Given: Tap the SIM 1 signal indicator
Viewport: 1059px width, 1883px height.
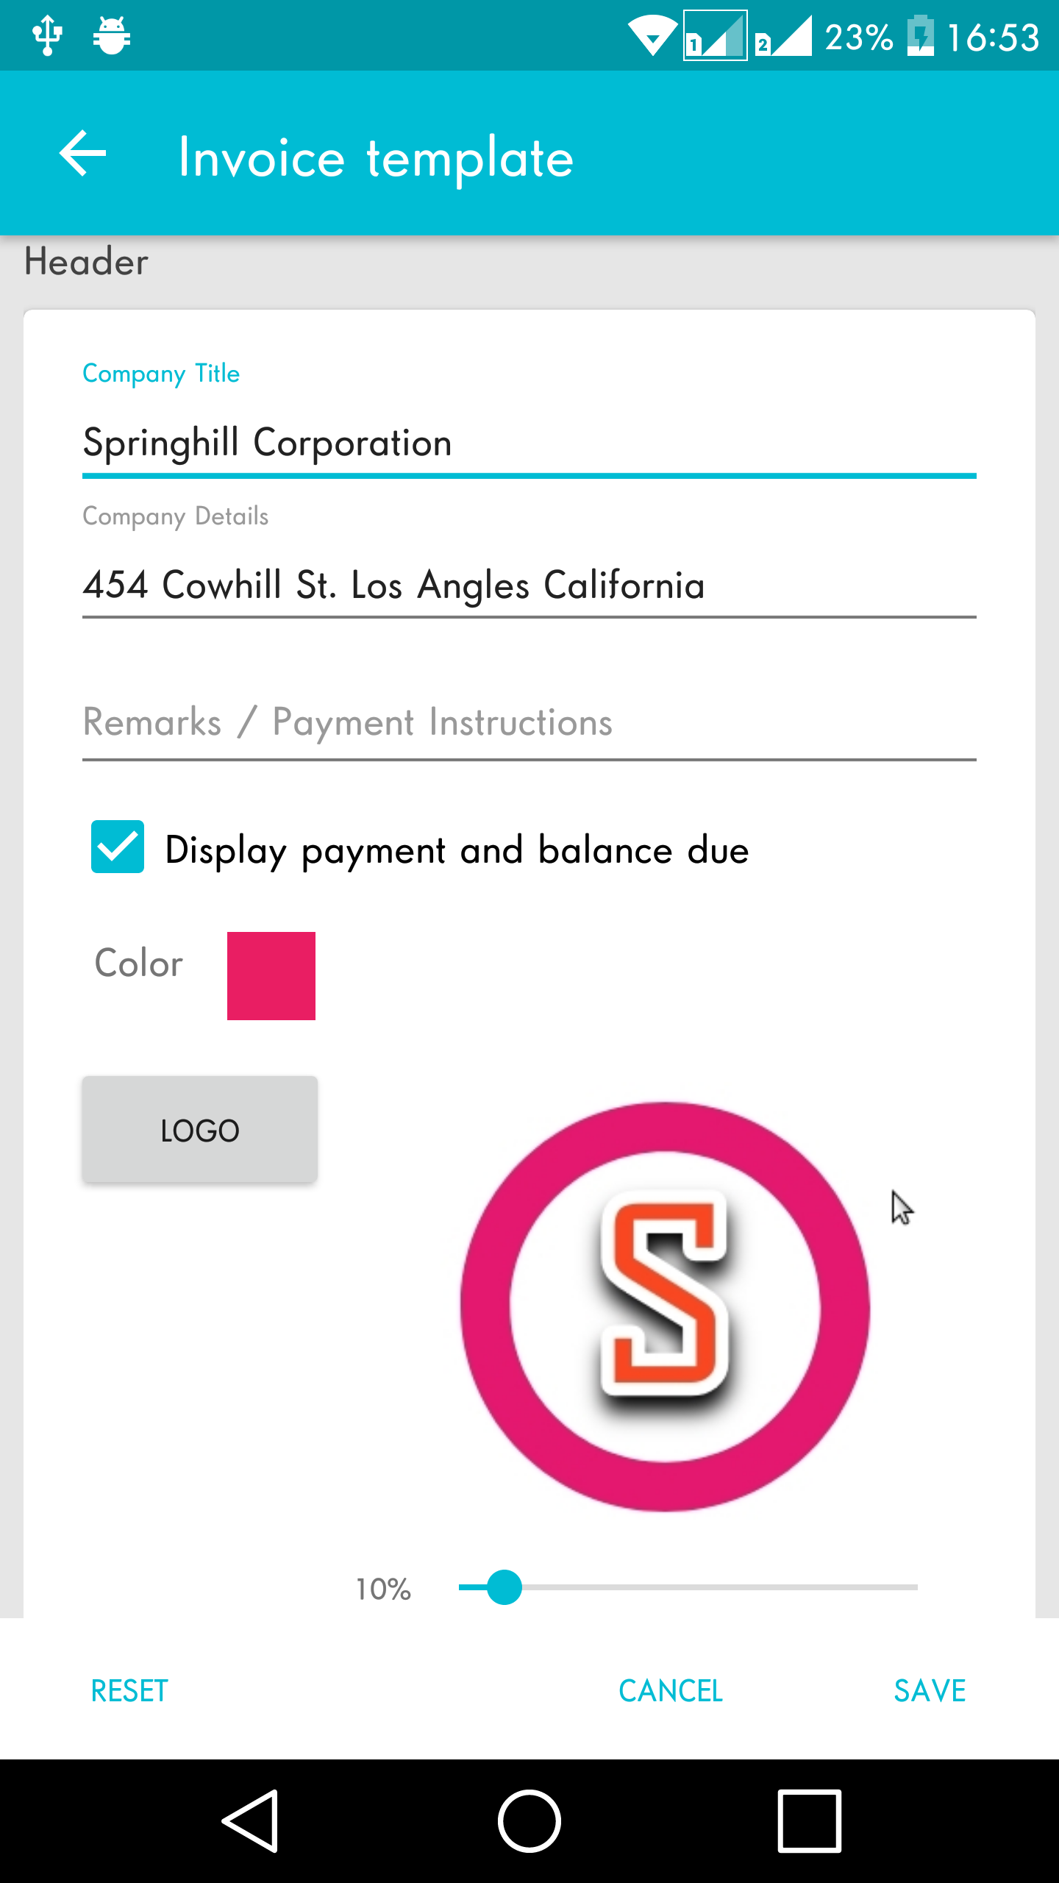Looking at the screenshot, I should pos(716,35).
